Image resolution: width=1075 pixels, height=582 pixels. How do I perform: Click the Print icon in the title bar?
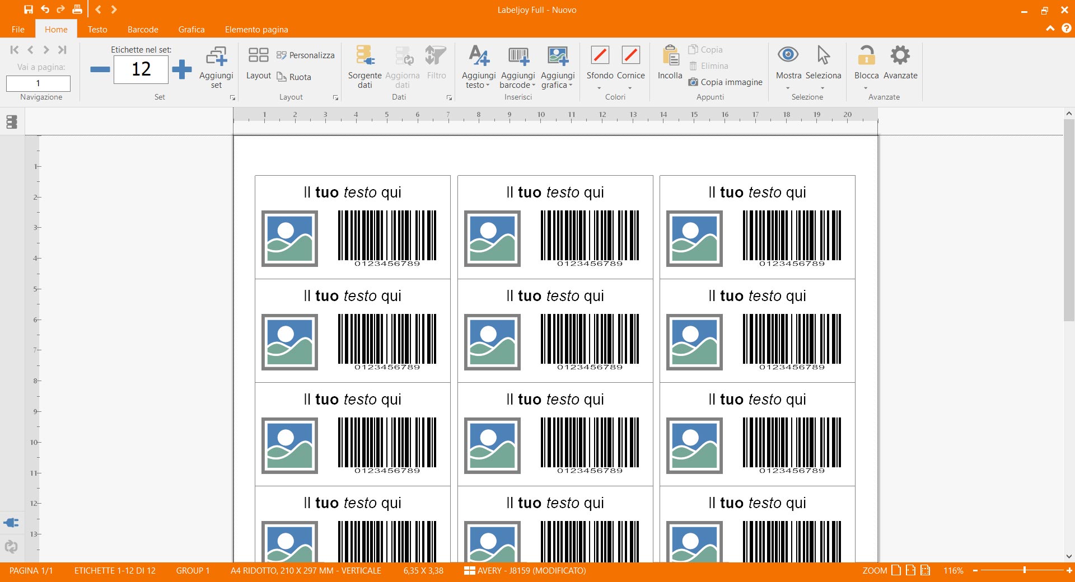[x=77, y=10]
